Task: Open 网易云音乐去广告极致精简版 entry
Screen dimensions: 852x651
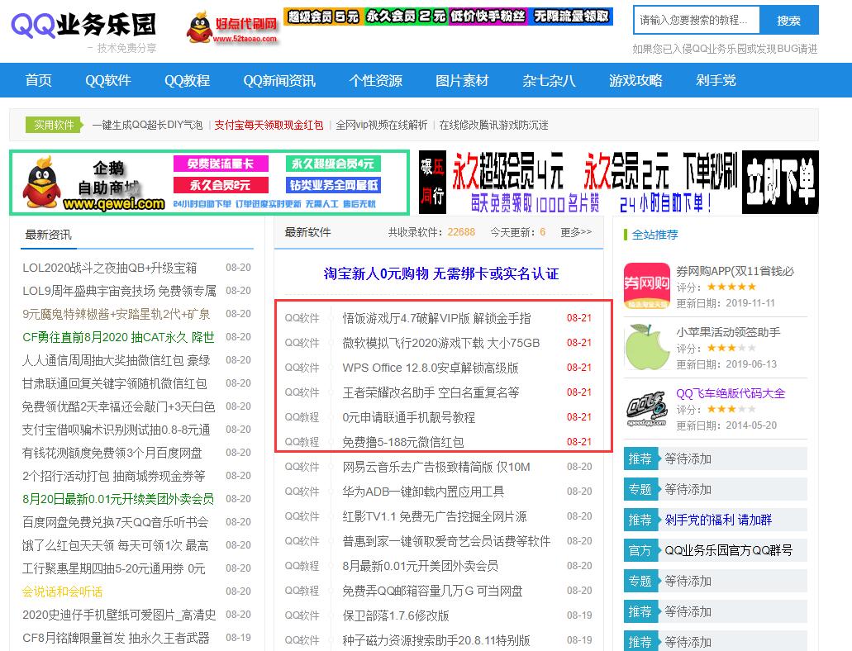Action: click(436, 467)
